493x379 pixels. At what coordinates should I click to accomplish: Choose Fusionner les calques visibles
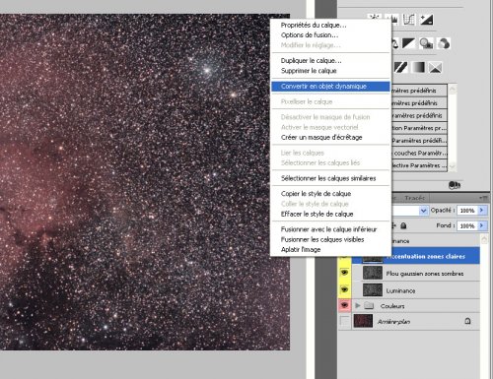322,239
